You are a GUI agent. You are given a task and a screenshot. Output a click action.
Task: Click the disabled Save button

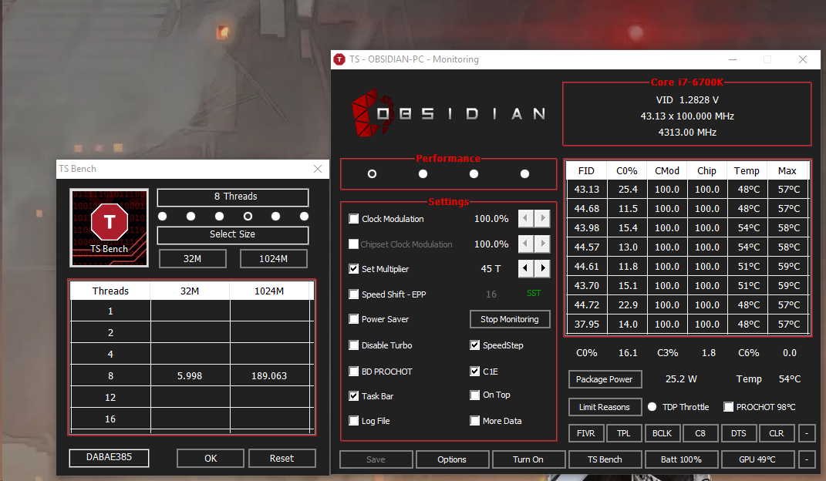click(376, 459)
